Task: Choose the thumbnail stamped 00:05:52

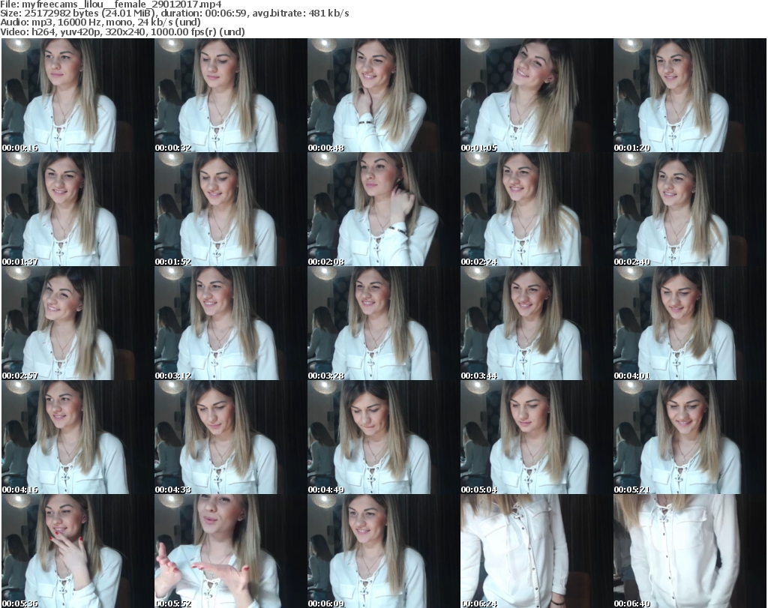Action: coord(231,551)
